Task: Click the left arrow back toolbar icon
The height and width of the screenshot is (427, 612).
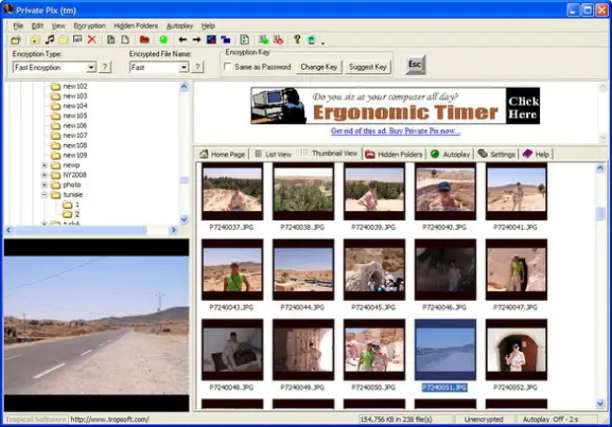Action: click(x=183, y=40)
